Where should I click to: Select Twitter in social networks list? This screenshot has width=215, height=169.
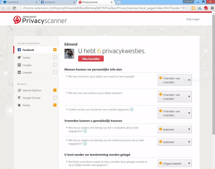[36, 58]
